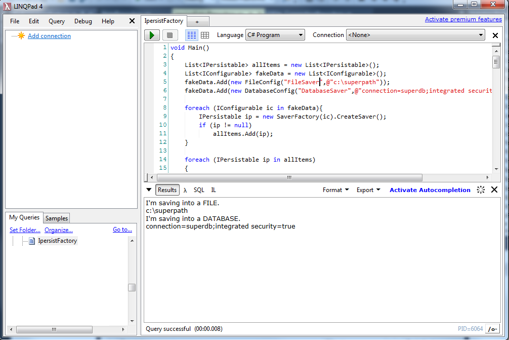Image resolution: width=509 pixels, height=340 pixels.
Task: Open the Edit menu
Action: coord(34,21)
